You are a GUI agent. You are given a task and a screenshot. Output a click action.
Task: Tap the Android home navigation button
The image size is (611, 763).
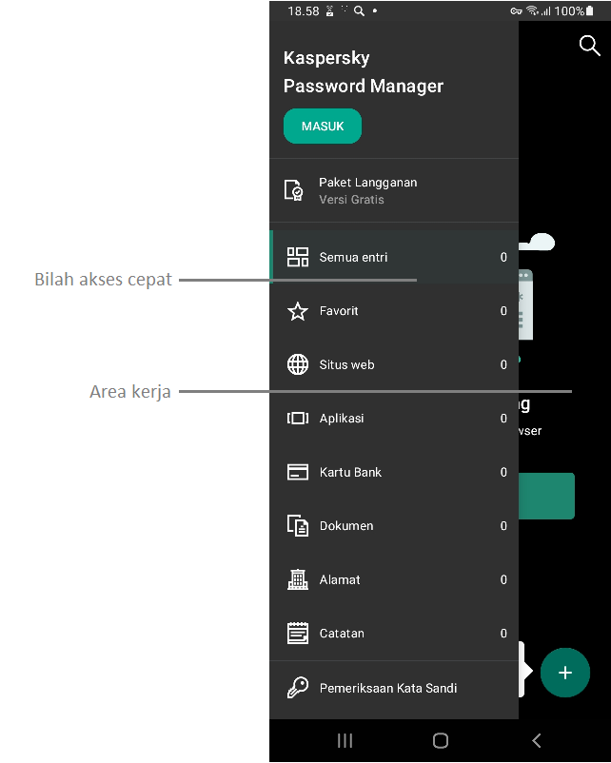point(441,740)
